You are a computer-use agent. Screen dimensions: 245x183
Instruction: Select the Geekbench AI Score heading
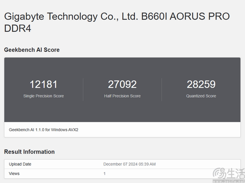(32, 50)
